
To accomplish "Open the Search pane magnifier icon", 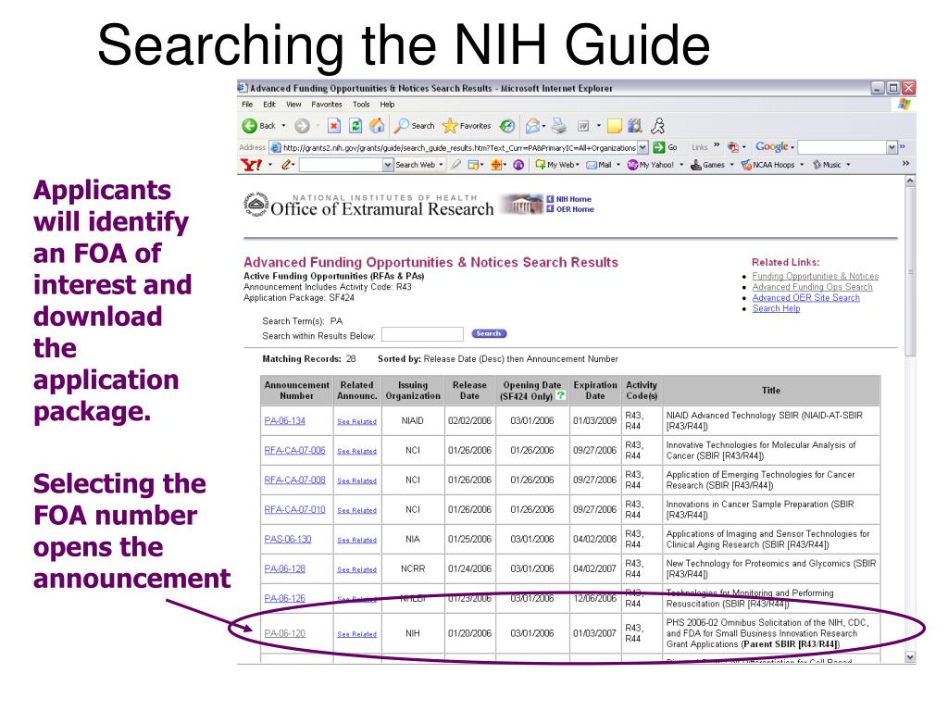I will (414, 126).
